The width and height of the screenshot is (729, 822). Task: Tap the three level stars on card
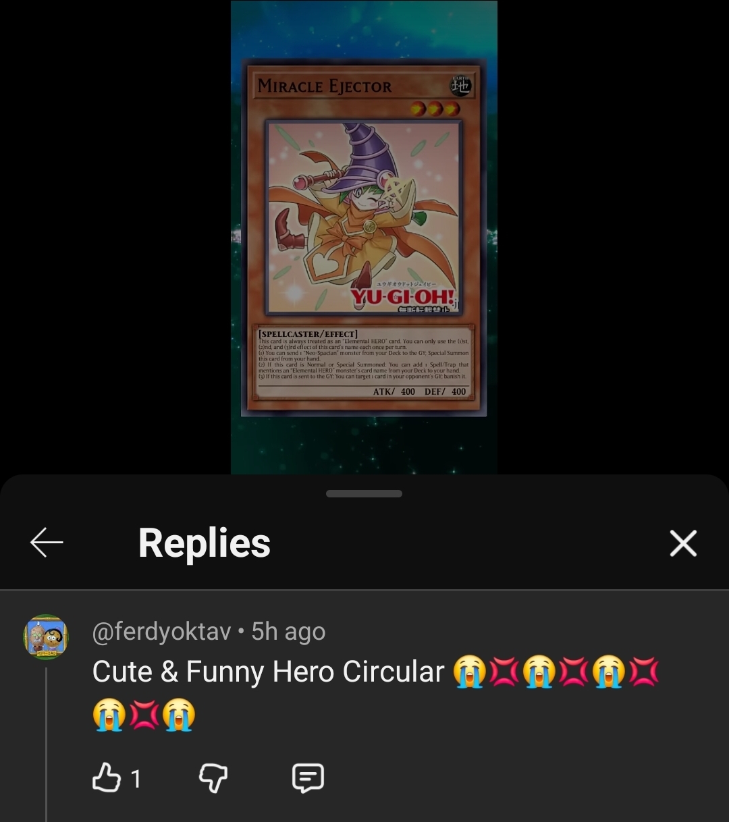pos(435,109)
